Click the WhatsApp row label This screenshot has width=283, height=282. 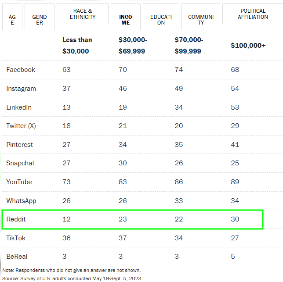21,201
